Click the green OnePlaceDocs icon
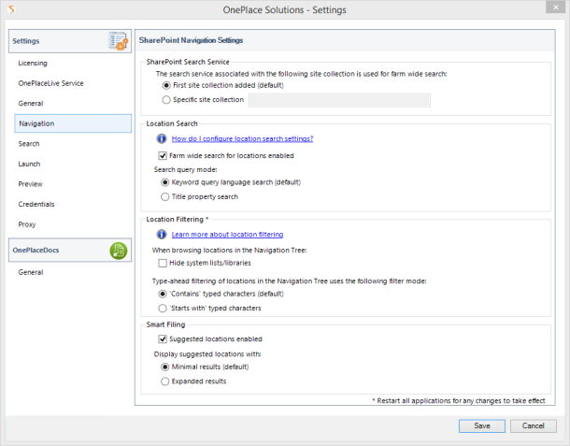This screenshot has height=446, width=570. pos(119,251)
